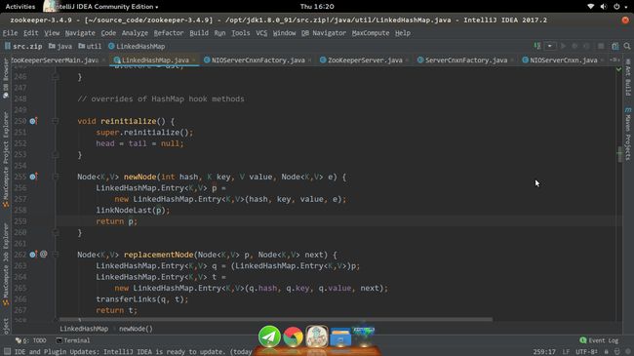The width and height of the screenshot is (634, 356).
Task: Open the Navigate menu
Action: point(80,33)
